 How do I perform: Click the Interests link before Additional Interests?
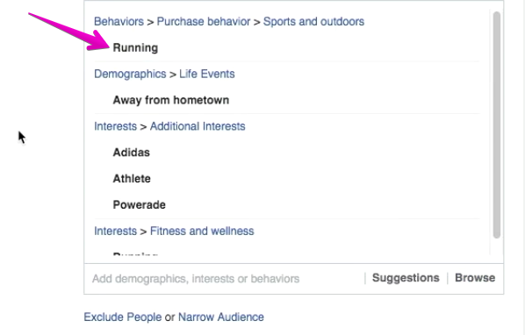(116, 126)
